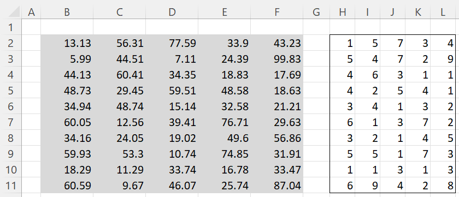Viewport: 459px width, 197px height.
Task: Click the cell with value 7.11
Action: (x=172, y=59)
